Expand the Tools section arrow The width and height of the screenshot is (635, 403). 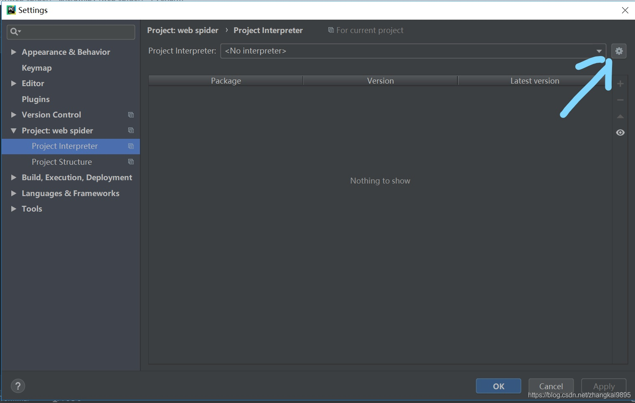tap(13, 209)
